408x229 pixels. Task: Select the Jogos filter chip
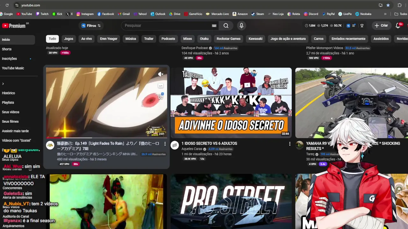[x=69, y=39]
